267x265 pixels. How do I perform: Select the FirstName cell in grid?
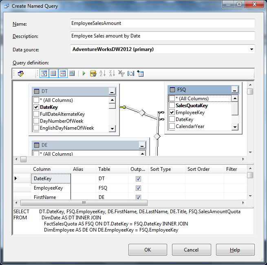(x=51, y=197)
